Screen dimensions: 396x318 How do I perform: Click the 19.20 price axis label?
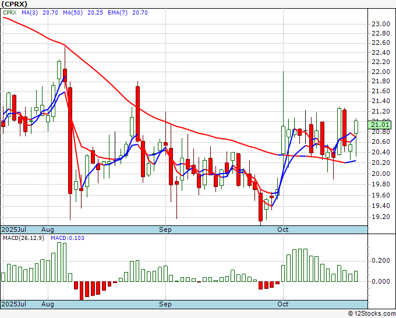click(x=381, y=217)
